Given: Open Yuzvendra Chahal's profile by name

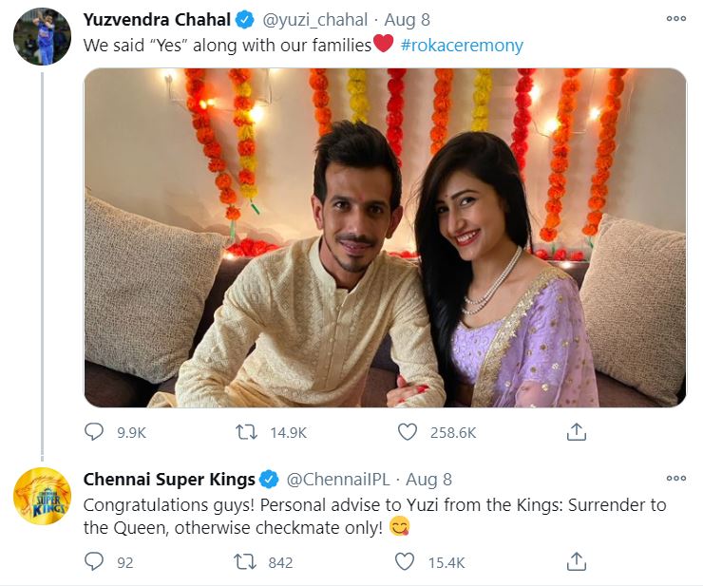Looking at the screenshot, I should coord(157,19).
